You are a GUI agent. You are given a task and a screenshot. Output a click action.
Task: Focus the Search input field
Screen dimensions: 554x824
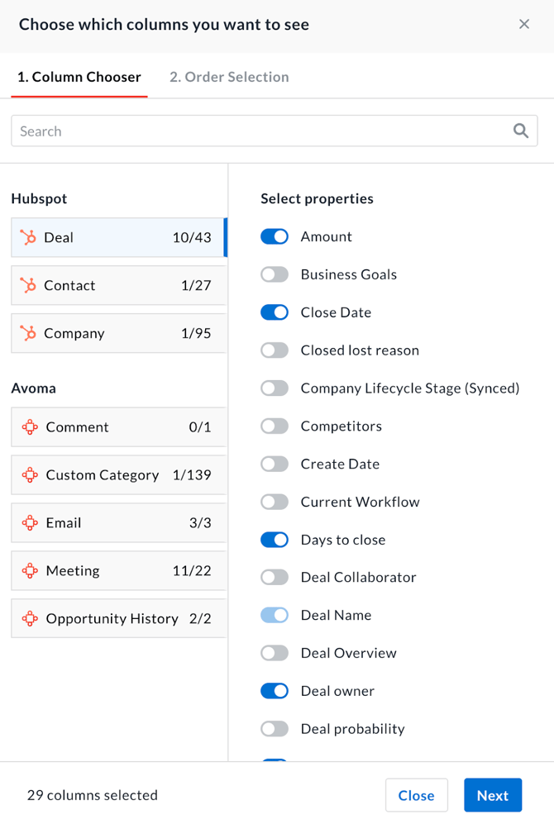[x=260, y=131]
